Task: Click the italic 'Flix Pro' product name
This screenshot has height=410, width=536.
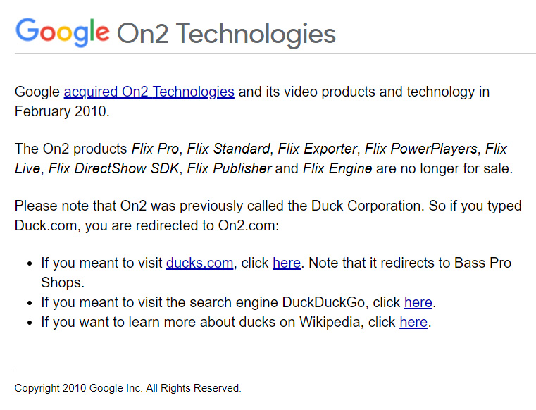Action: pos(155,149)
